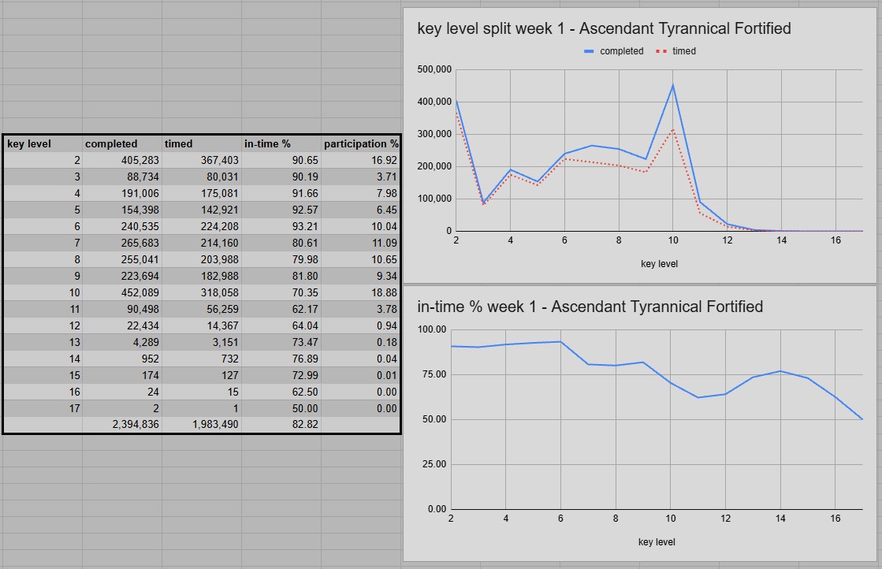
Task: Select the "timed" column header cell
Action: 202,143
